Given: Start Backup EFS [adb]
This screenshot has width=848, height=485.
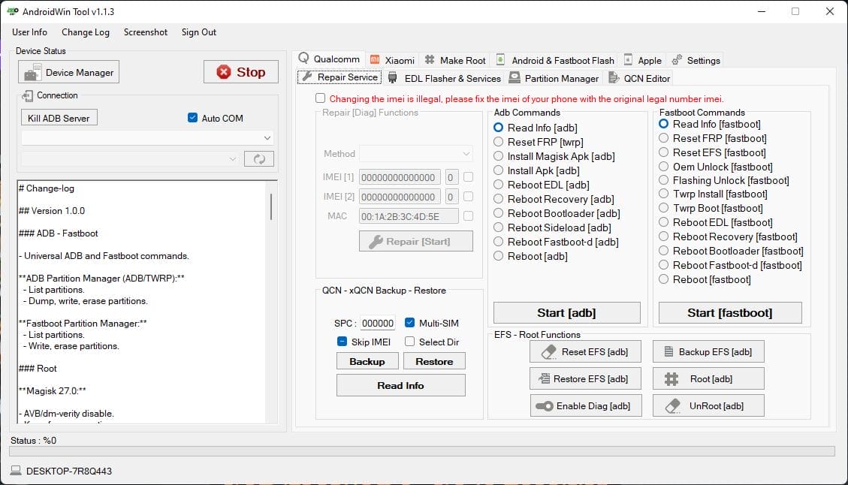Looking at the screenshot, I should click(707, 351).
